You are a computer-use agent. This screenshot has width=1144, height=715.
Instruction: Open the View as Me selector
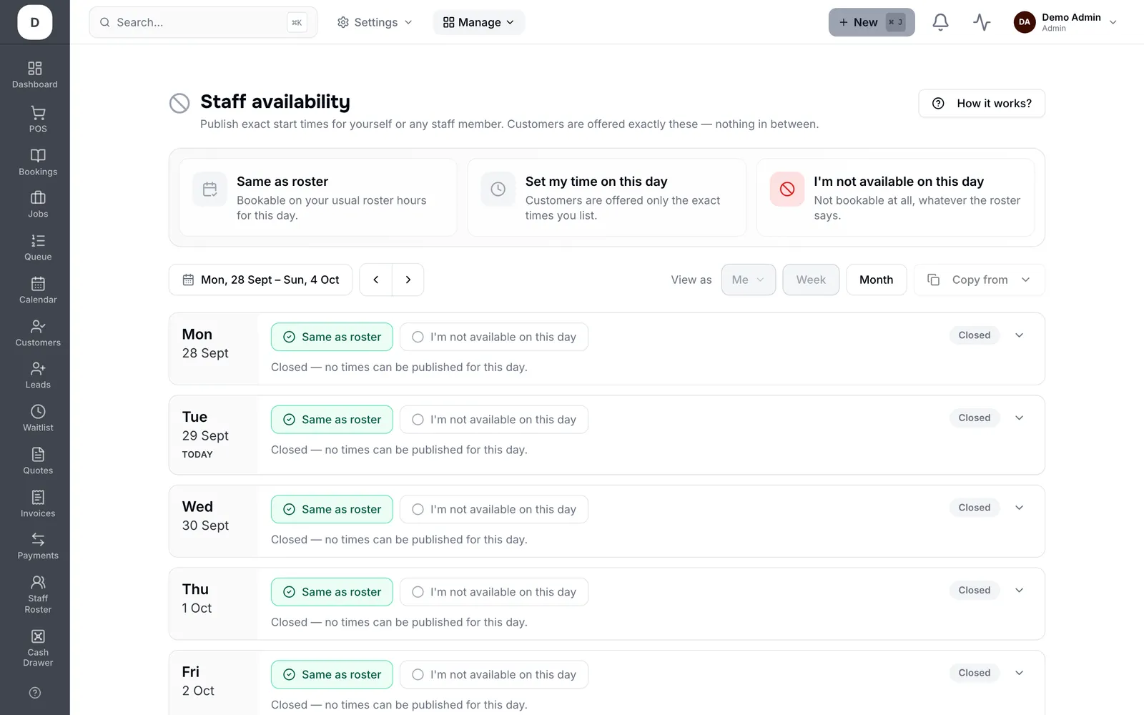748,280
